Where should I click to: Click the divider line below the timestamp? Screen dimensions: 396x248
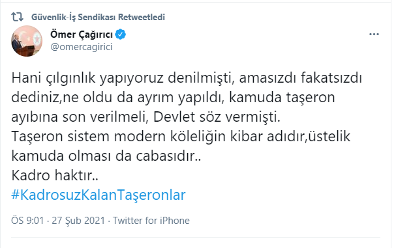pos(196,237)
